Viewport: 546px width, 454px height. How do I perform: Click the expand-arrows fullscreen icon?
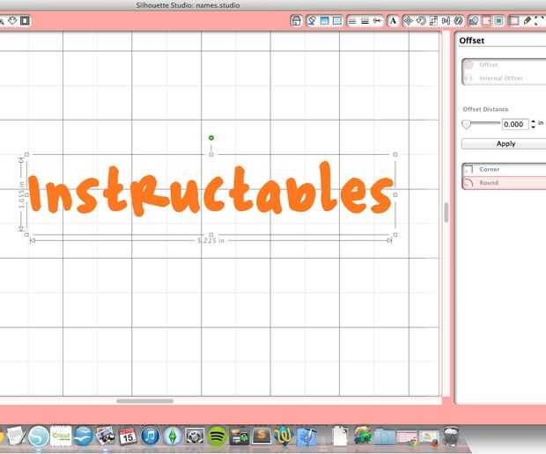pyautogui.click(x=539, y=21)
